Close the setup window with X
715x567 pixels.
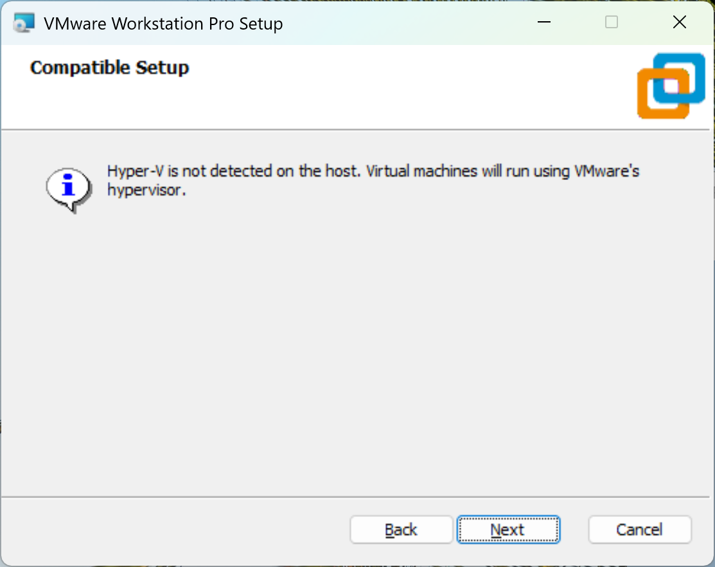pos(679,22)
